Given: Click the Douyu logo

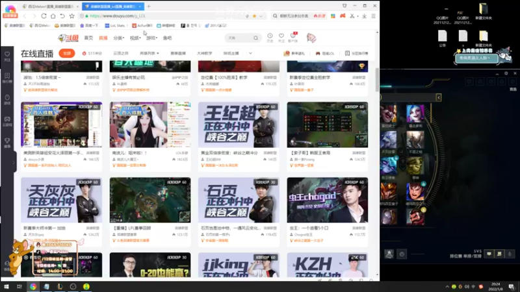Looking at the screenshot, I should 68,38.
